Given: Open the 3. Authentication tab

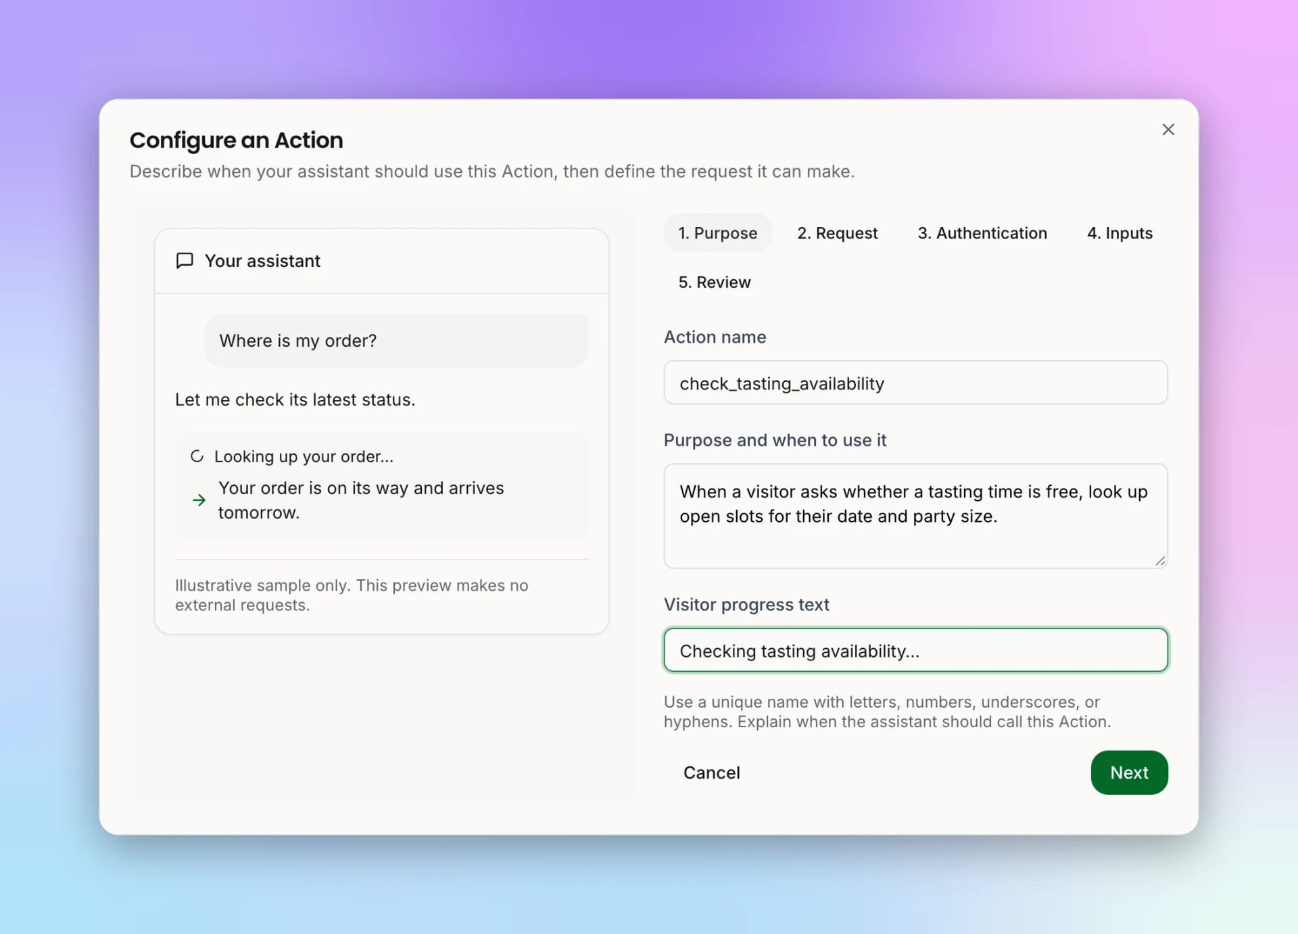Looking at the screenshot, I should coord(982,233).
